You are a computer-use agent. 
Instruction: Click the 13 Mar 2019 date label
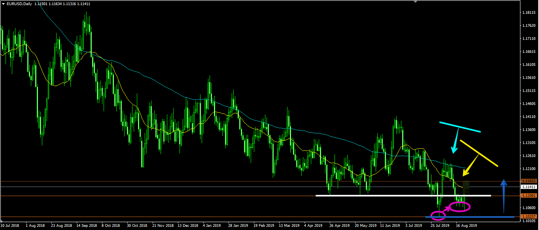[x=288, y=226]
